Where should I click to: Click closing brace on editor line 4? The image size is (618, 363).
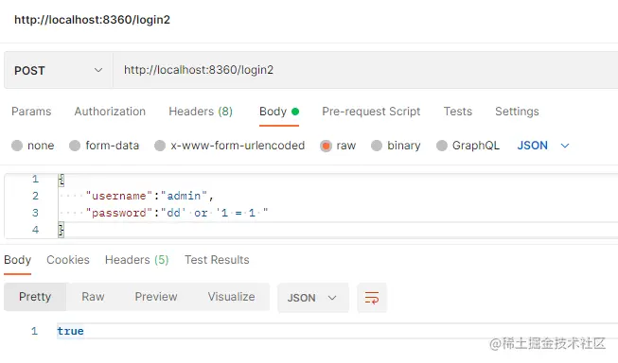(62, 230)
